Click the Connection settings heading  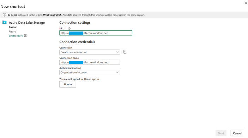pyautogui.click(x=75, y=23)
